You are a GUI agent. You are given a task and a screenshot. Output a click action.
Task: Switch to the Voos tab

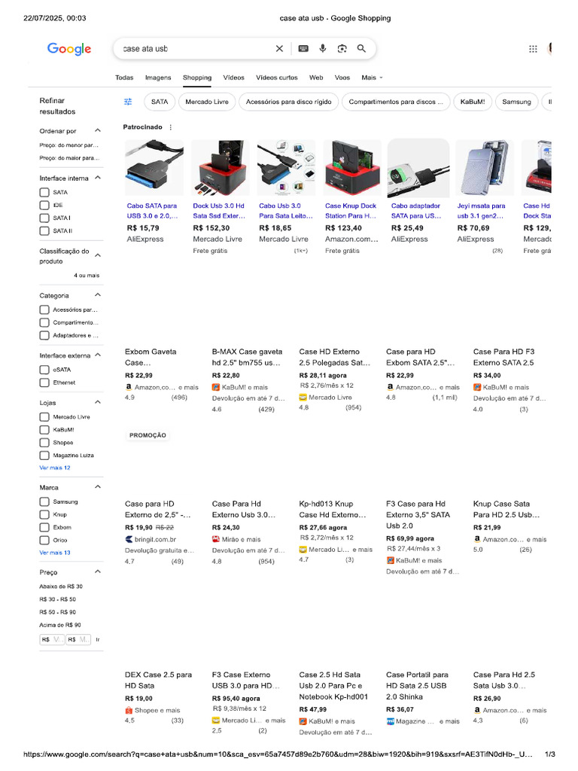click(342, 78)
